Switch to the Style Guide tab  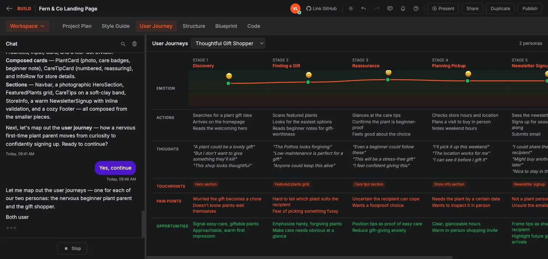(116, 26)
